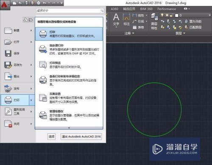212x165 pixels.
Task: Open the Customize Quick Access Toolbar dropdown
Action: click(x=61, y=3)
